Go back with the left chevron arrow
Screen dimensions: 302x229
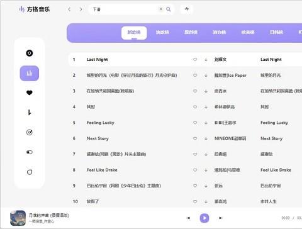69,9
